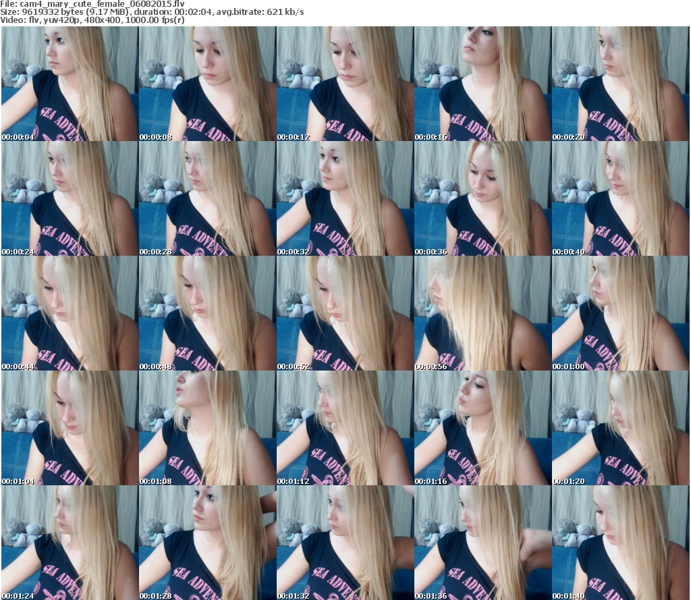Click the frame stamped 00:00:48
691x600 pixels.
pos(207,313)
